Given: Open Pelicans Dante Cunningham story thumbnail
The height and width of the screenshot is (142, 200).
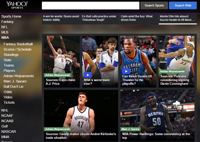Looking at the screenshot, I should pos(176,53).
